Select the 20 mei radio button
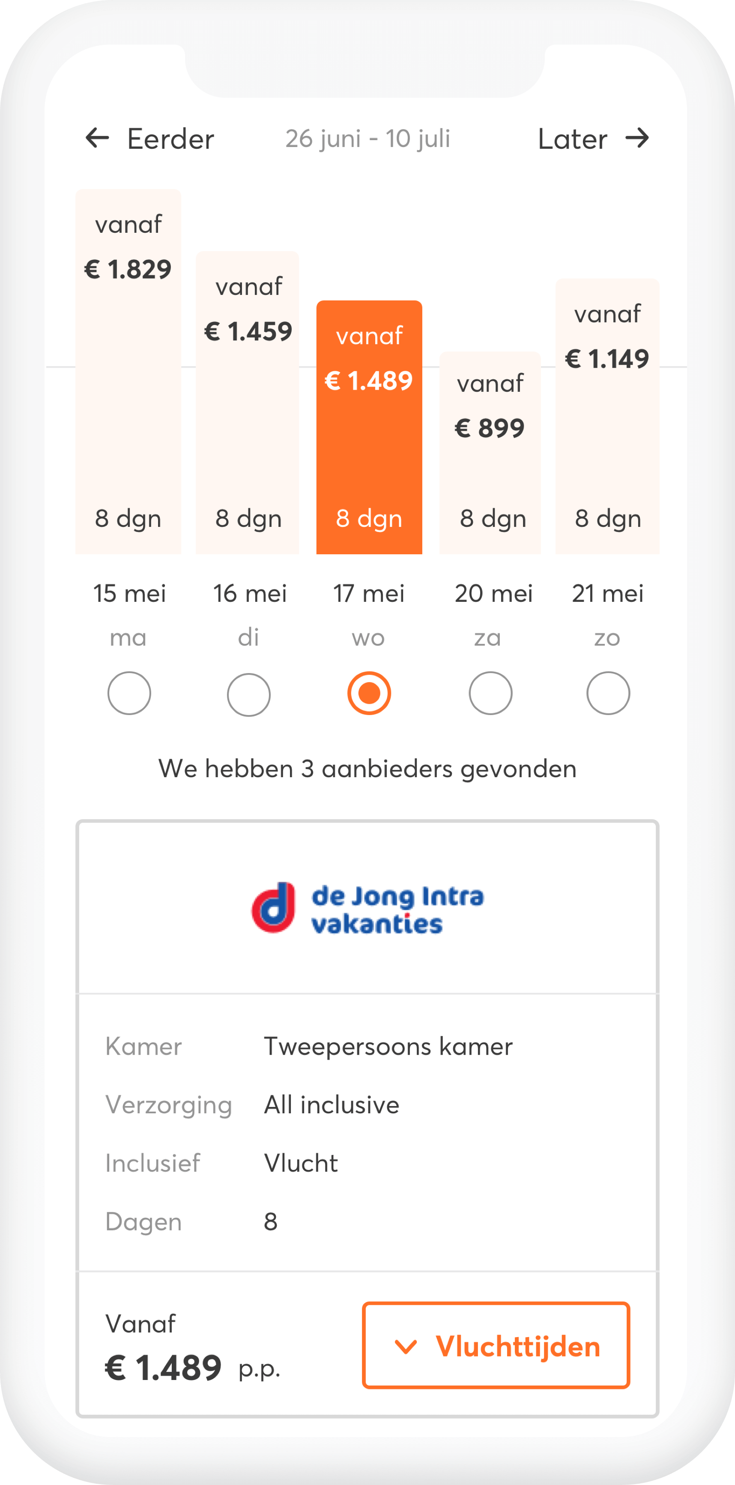The width and height of the screenshot is (735, 1485). pos(490,693)
